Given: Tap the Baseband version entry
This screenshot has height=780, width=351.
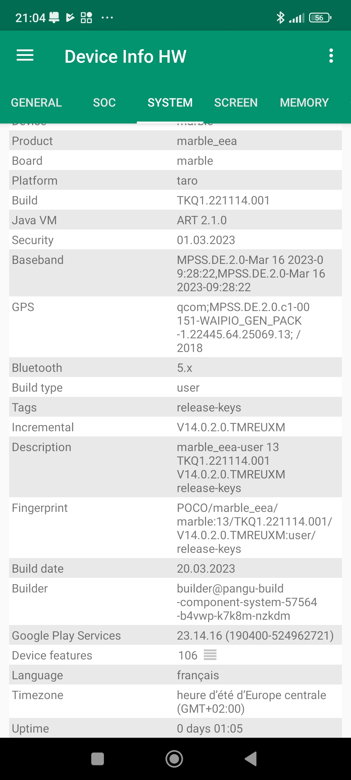Looking at the screenshot, I should (x=251, y=273).
